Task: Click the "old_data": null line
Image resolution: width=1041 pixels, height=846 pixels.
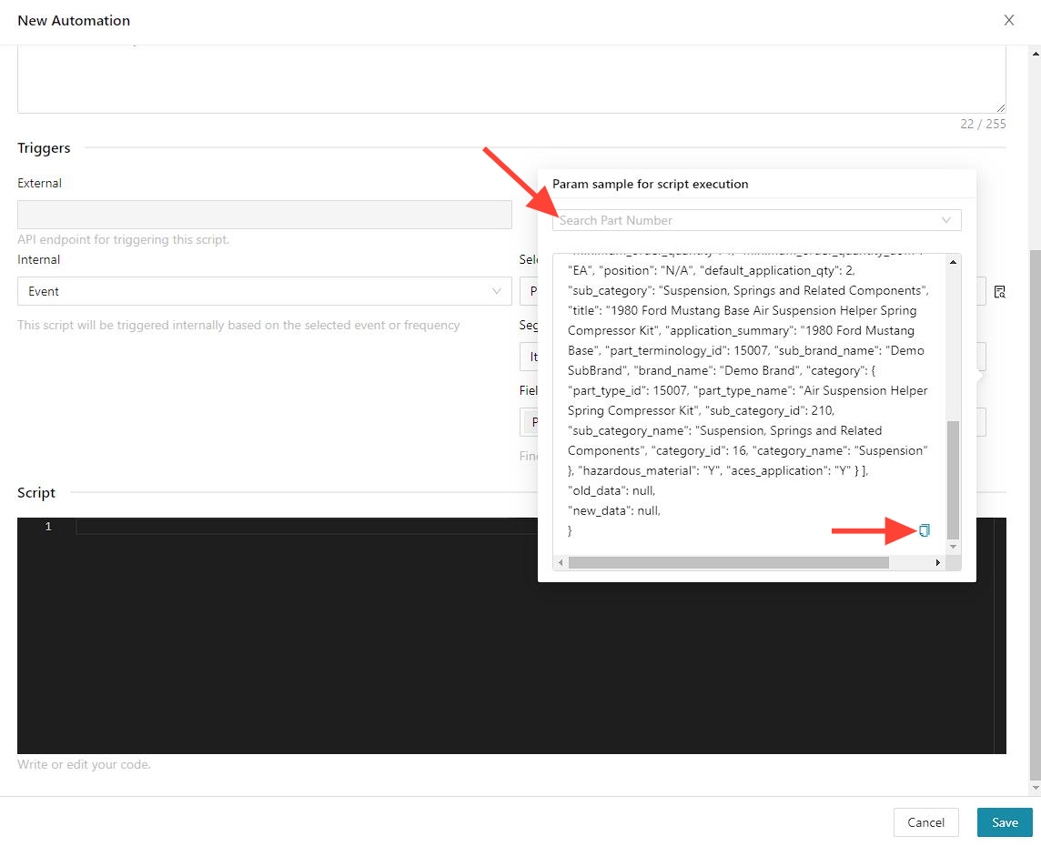Action: tap(611, 490)
